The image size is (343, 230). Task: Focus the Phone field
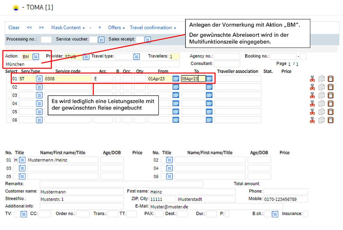[x=286, y=192]
